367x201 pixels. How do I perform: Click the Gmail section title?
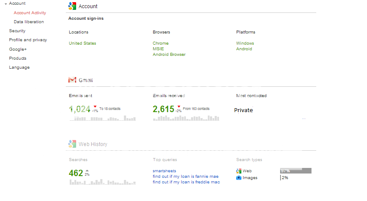tap(86, 80)
